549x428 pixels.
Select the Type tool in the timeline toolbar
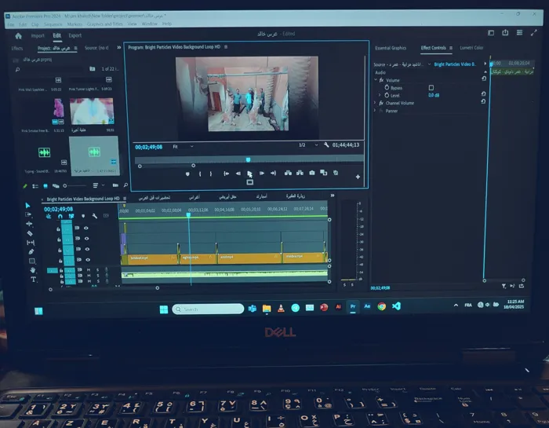tap(33, 280)
